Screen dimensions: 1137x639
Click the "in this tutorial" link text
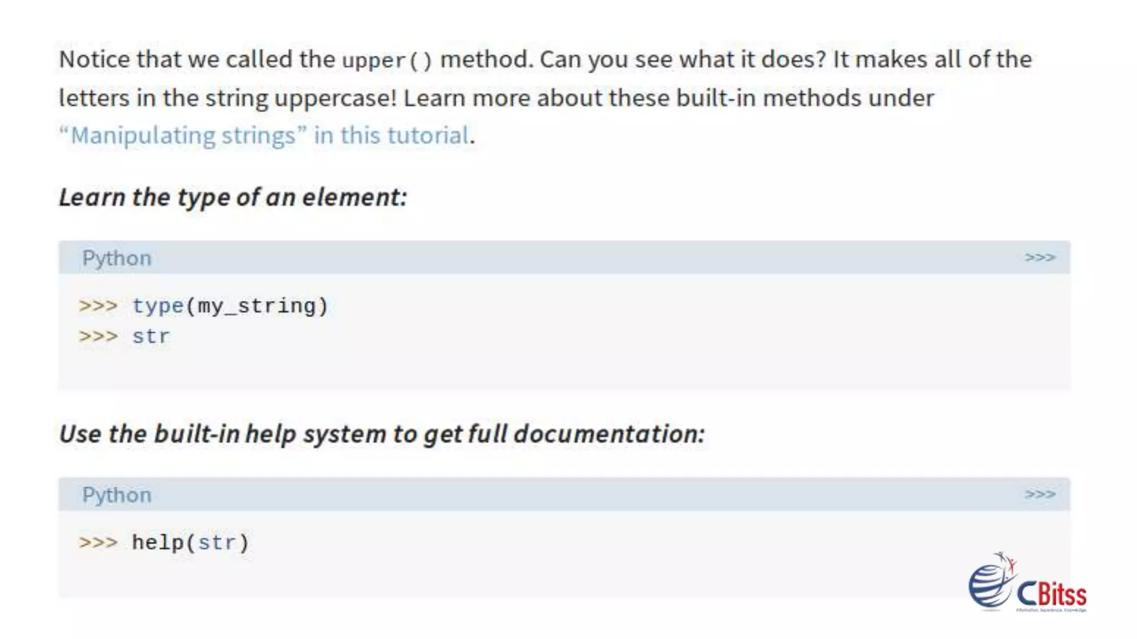[391, 135]
